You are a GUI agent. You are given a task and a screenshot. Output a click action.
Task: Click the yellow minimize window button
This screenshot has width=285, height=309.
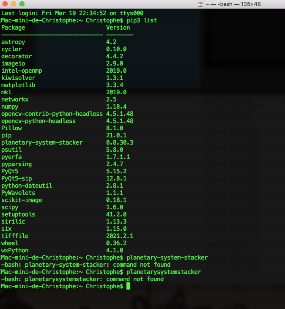click(x=14, y=4)
